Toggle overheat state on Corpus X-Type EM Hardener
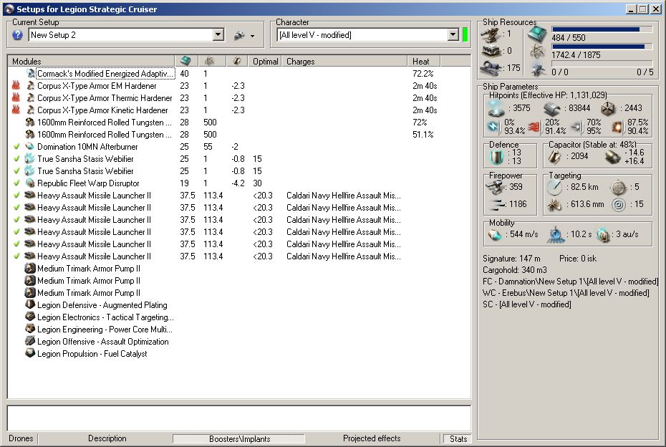 coord(16,86)
